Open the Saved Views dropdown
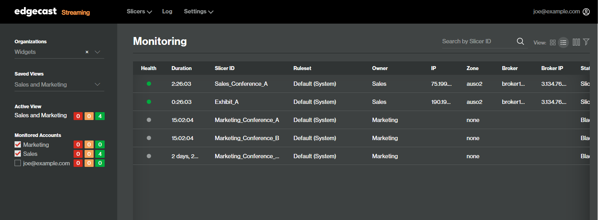The height and width of the screenshot is (220, 598). click(59, 85)
